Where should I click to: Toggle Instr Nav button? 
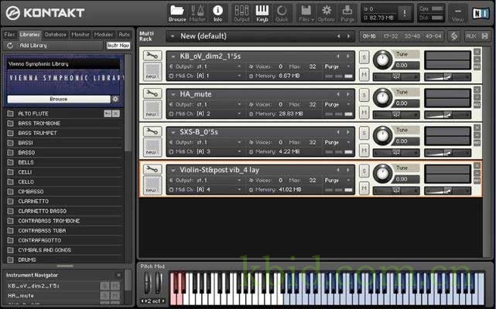[118, 46]
